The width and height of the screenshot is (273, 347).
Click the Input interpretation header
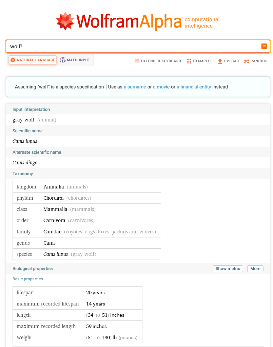(31, 110)
